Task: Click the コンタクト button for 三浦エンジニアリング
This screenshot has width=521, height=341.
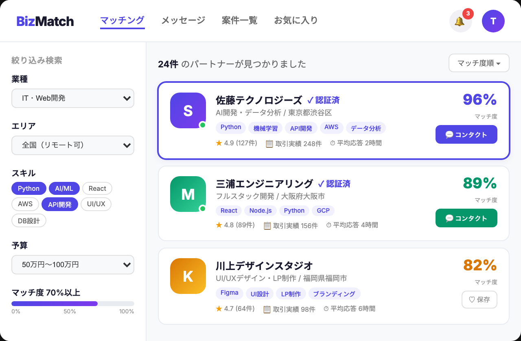Action: (x=466, y=218)
